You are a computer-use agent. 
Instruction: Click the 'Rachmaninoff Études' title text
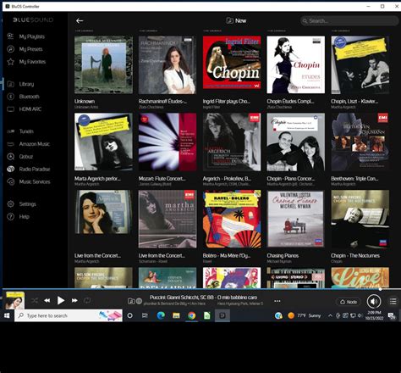(x=162, y=101)
